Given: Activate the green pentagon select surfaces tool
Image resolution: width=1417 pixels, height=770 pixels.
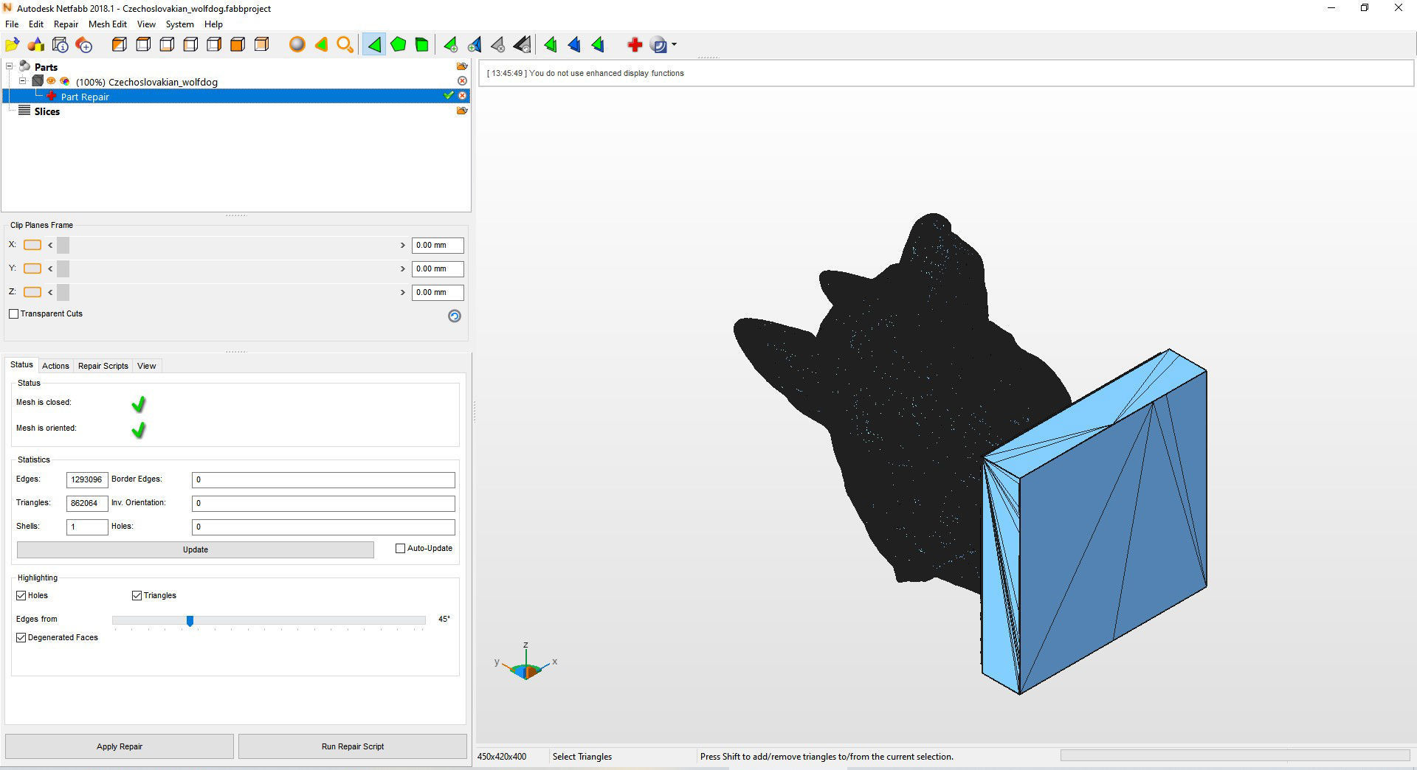Looking at the screenshot, I should [x=399, y=45].
